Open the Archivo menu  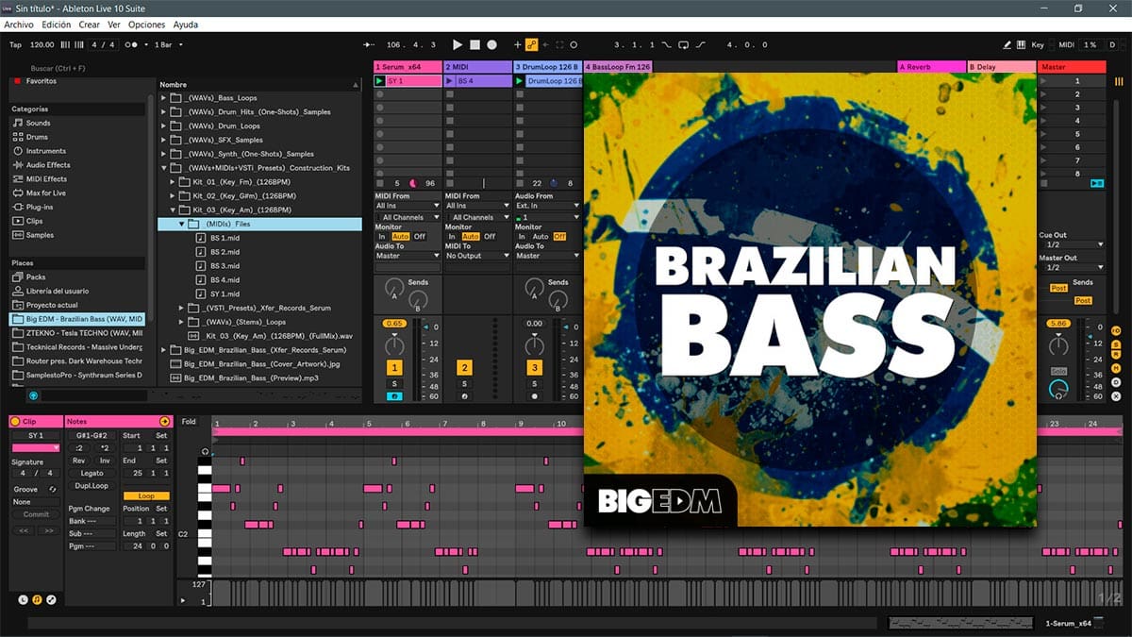pyautogui.click(x=20, y=25)
